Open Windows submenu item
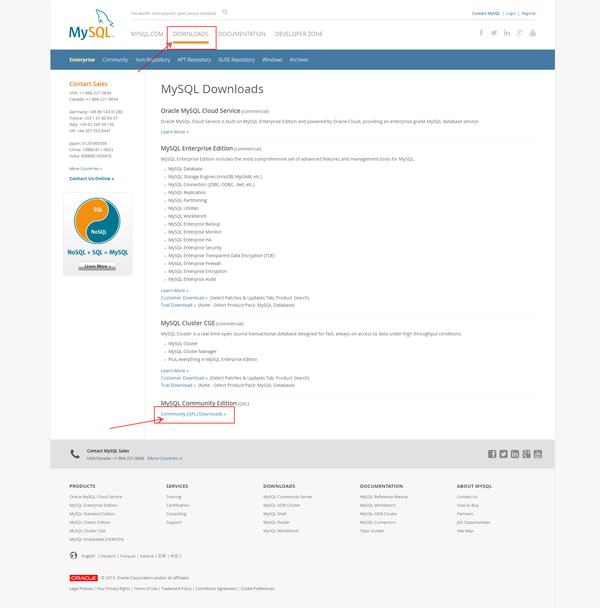The width and height of the screenshot is (600, 608). 272,60
